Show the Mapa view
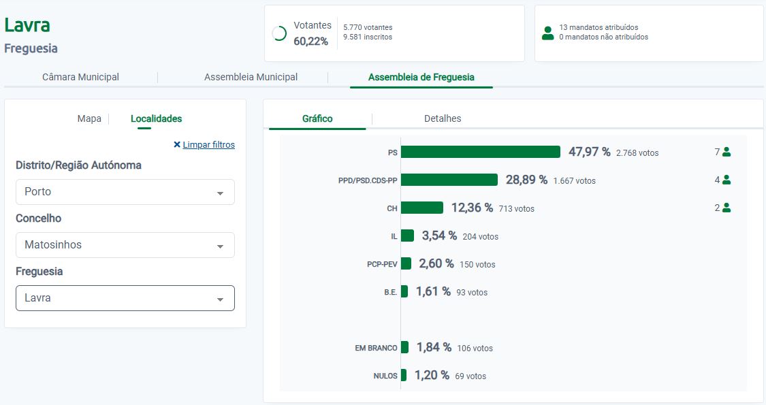Viewport: 766px width, 405px height. click(89, 119)
